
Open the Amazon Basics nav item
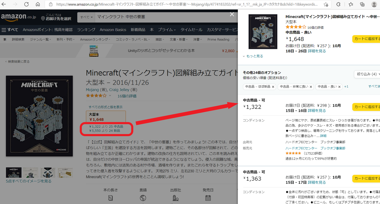click(113, 30)
